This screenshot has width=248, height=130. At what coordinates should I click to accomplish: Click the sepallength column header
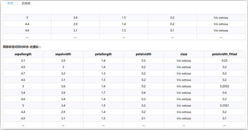23,54
